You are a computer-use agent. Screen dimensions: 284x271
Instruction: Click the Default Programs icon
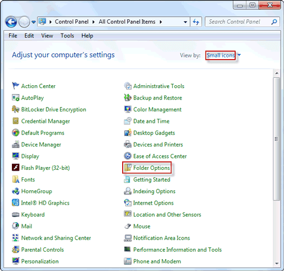click(x=15, y=133)
